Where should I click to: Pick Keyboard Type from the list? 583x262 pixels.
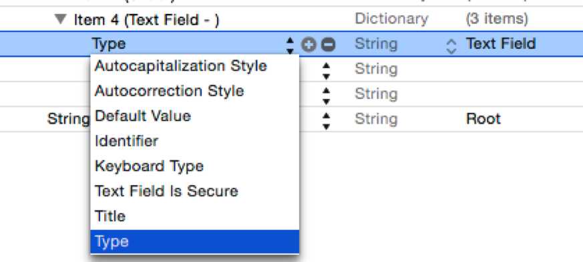(149, 166)
